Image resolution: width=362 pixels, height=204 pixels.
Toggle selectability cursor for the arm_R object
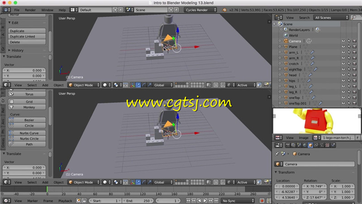(x=349, y=58)
